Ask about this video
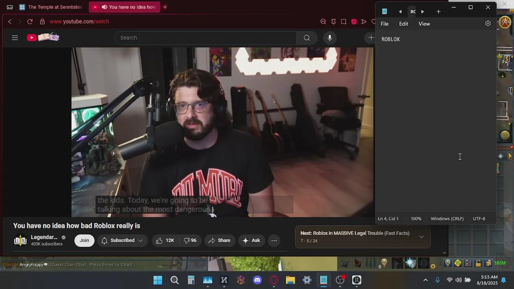Screen dimensions: 514x289 [251, 240]
